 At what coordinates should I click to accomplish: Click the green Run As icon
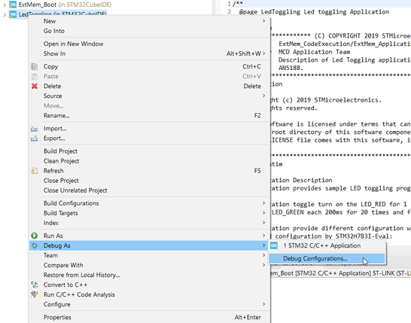click(x=35, y=236)
